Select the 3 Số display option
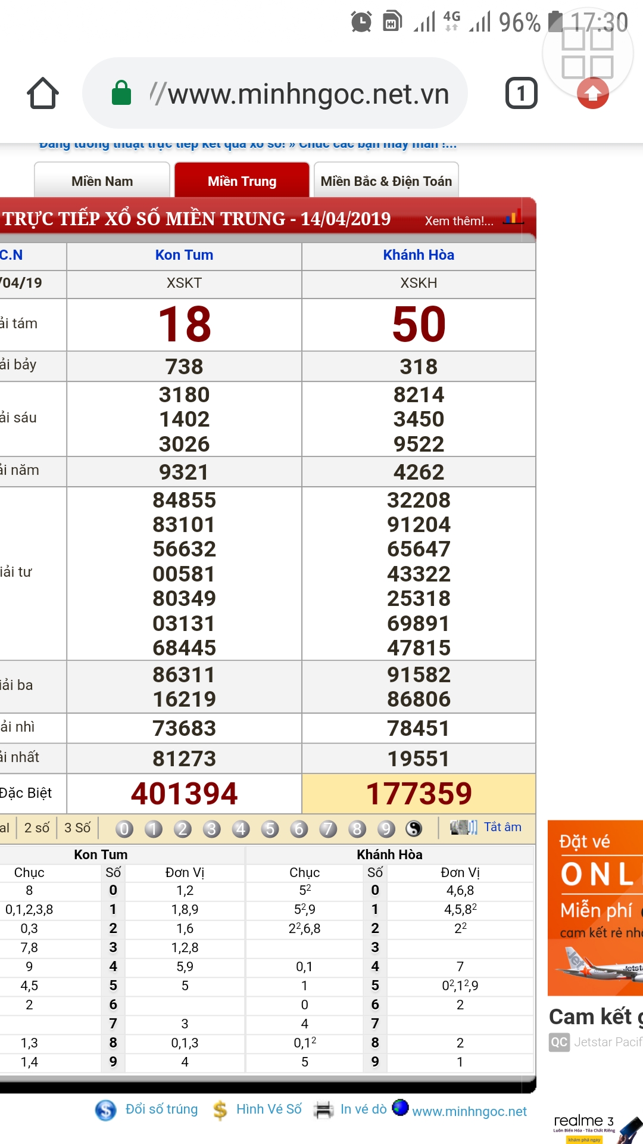Screen dimensions: 643x1144 point(77,828)
